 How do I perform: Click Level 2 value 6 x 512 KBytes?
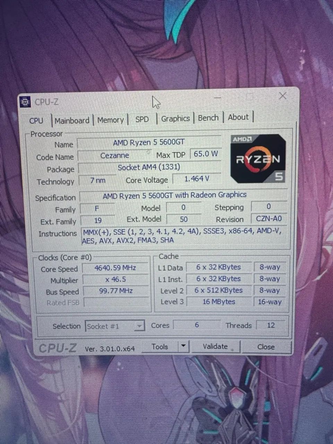[x=219, y=290]
